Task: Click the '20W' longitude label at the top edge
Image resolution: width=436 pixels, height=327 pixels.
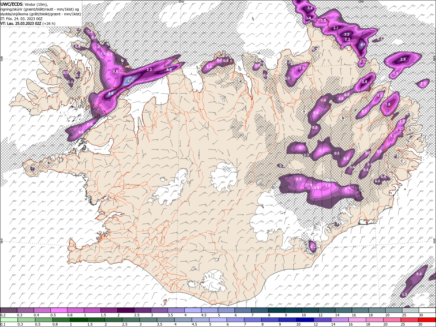Action: pyautogui.click(x=181, y=2)
